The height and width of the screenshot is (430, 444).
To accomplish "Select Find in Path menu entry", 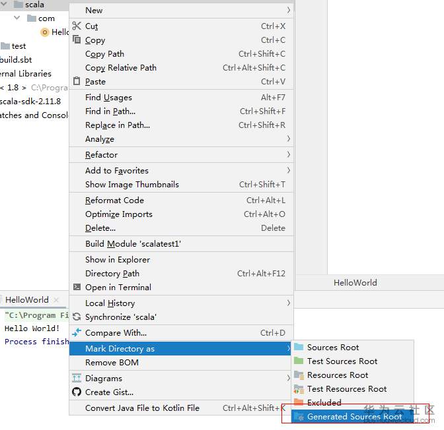I will click(181, 111).
